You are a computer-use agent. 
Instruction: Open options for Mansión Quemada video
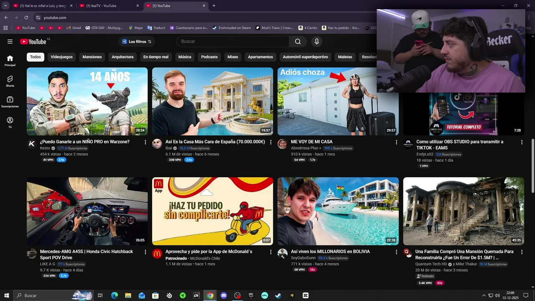click(x=522, y=252)
